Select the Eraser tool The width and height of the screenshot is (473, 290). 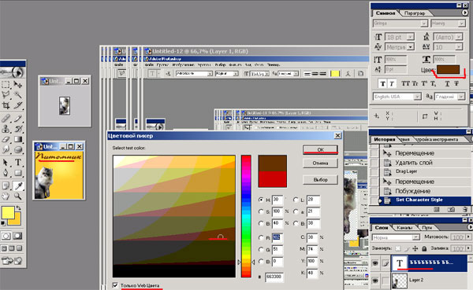(6, 140)
